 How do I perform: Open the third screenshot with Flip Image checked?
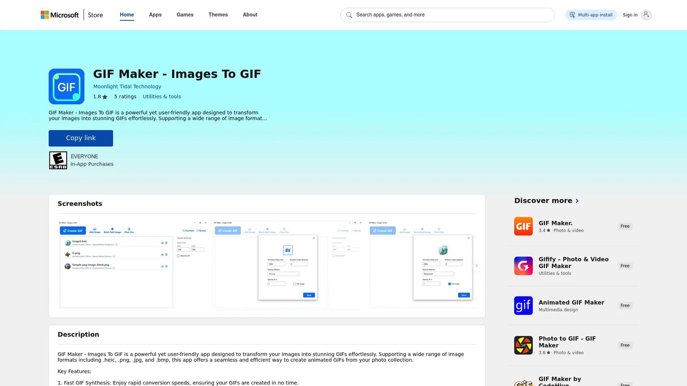pyautogui.click(x=422, y=265)
